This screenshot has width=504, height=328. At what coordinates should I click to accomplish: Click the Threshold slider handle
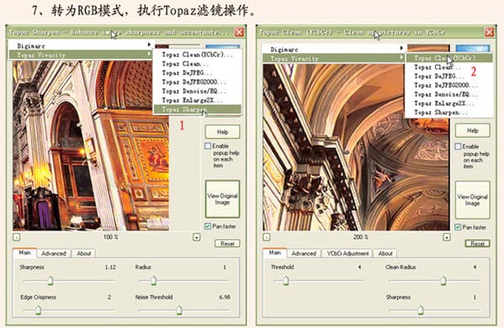coord(286,280)
